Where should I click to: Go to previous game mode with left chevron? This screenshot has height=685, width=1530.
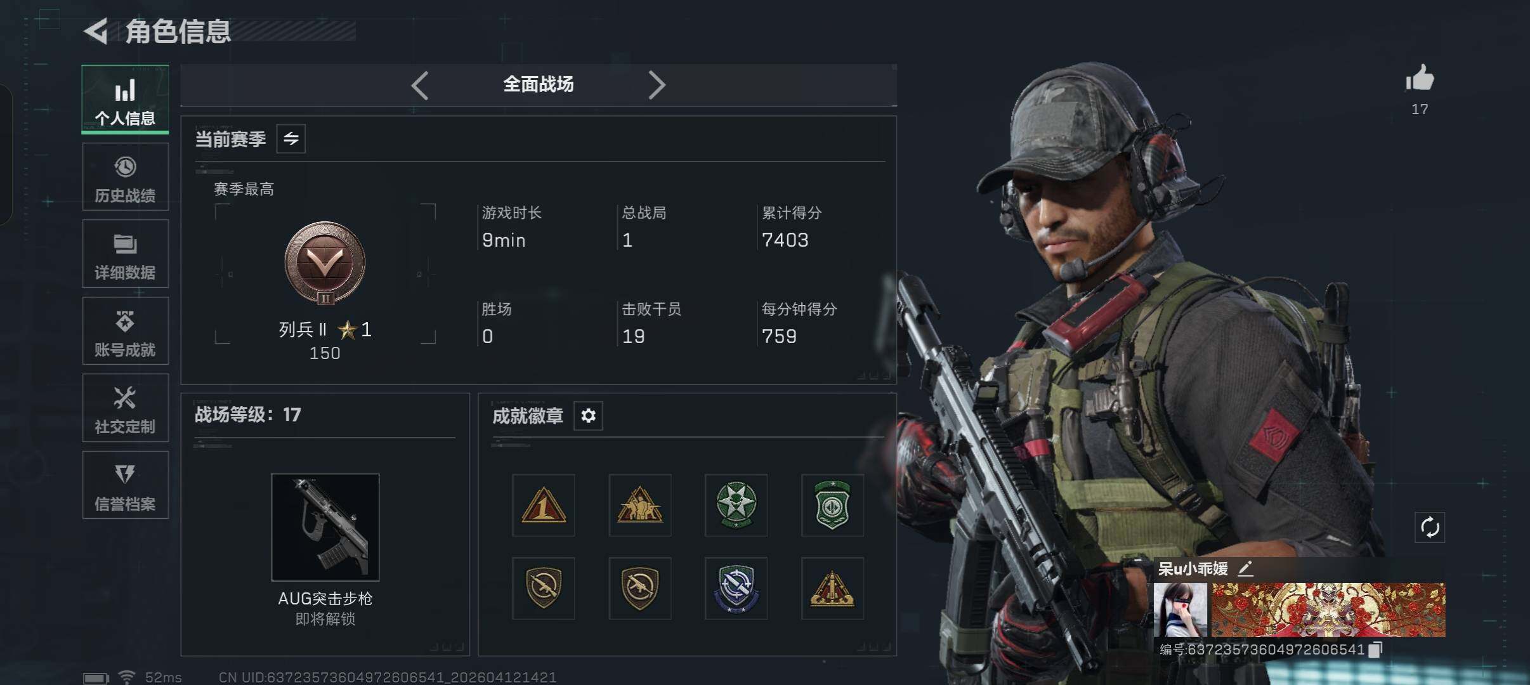tap(420, 85)
